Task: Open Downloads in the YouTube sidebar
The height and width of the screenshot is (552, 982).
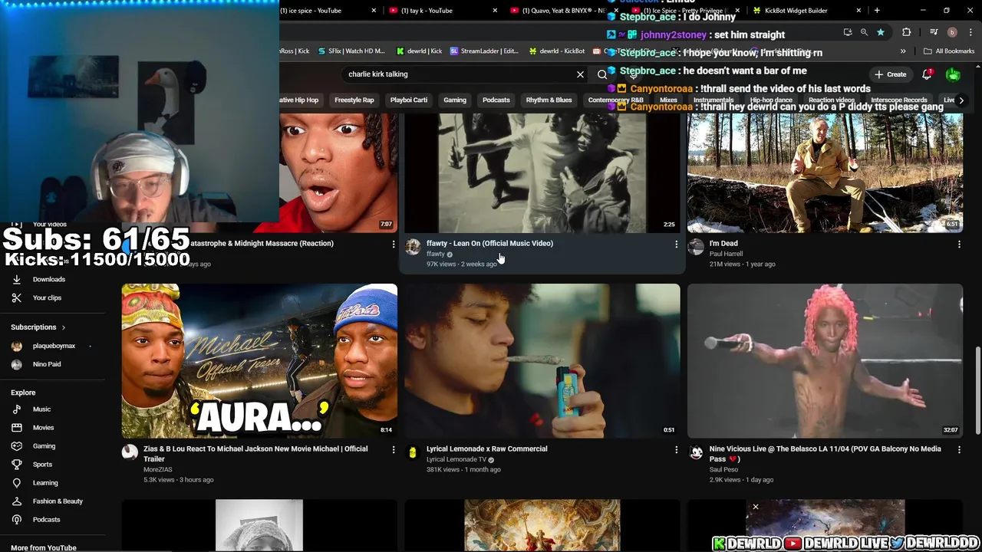Action: [x=48, y=279]
